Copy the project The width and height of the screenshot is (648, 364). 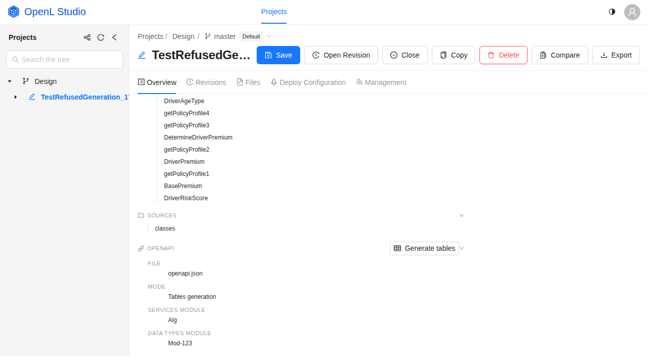[454, 55]
